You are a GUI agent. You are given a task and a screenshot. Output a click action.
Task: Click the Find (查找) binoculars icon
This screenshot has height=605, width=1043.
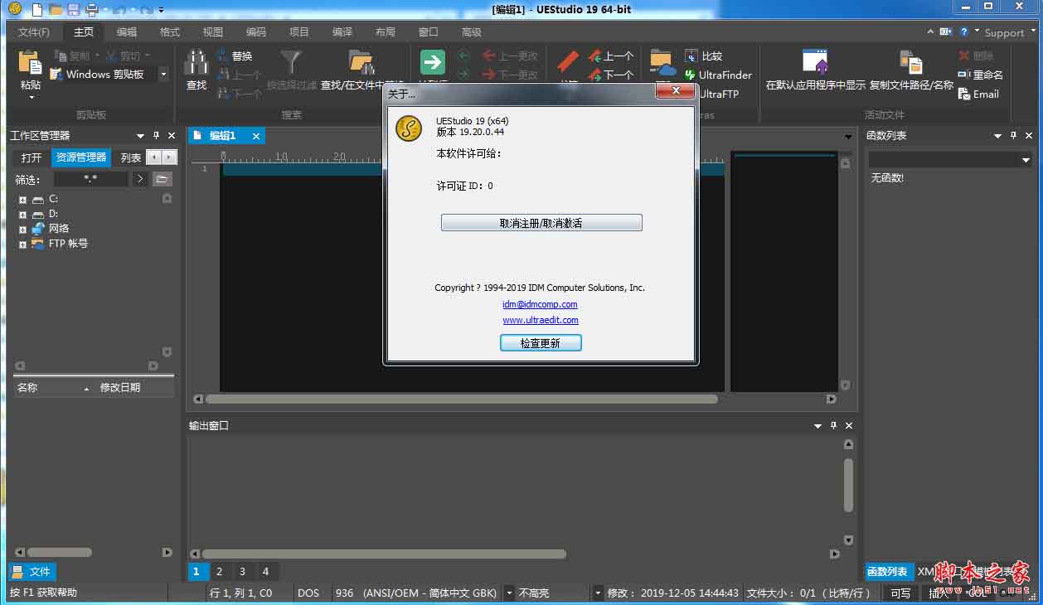(x=196, y=62)
